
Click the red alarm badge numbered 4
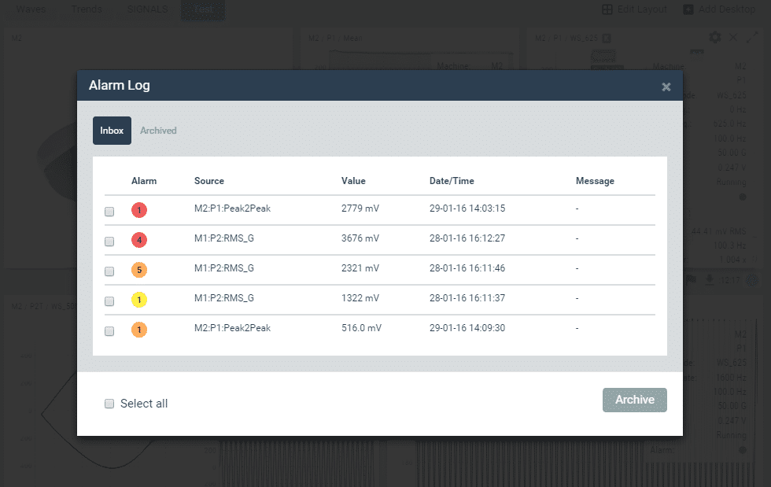[x=139, y=240]
